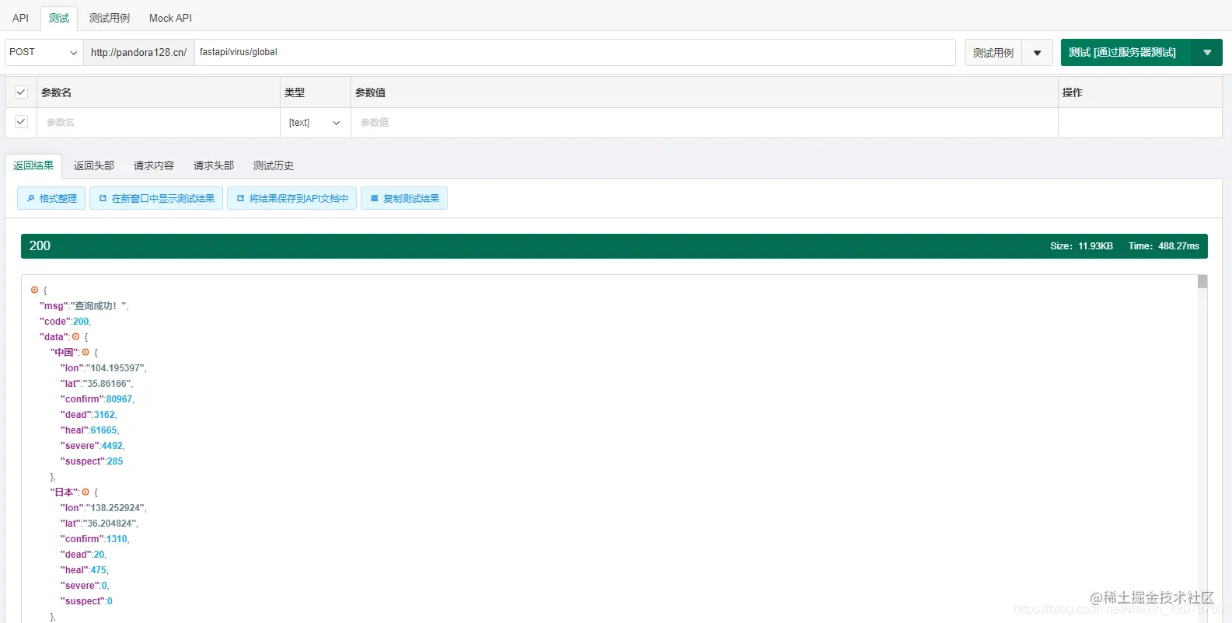The height and width of the screenshot is (623, 1232).
Task: Collapse the "中国" node toggle icon
Action: point(86,352)
